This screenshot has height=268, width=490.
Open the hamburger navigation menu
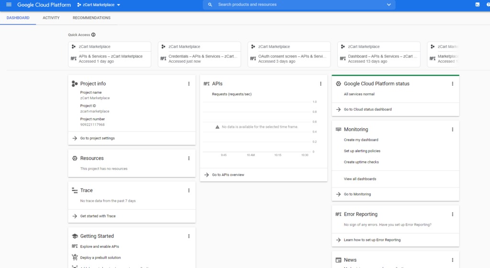click(x=8, y=5)
